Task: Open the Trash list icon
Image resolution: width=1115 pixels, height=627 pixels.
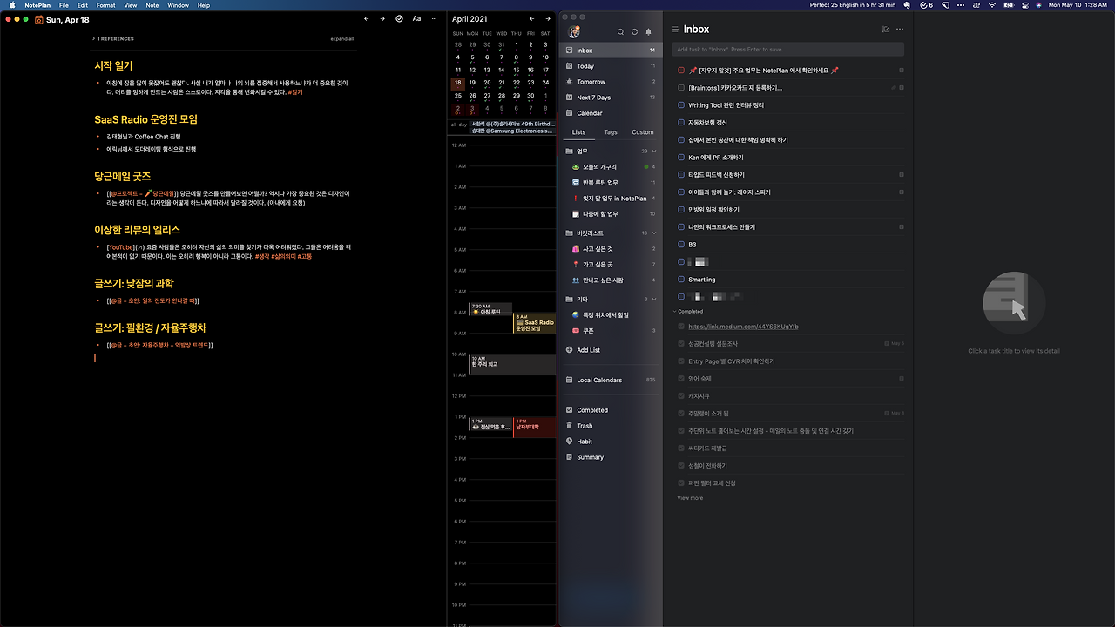Action: pyautogui.click(x=570, y=426)
